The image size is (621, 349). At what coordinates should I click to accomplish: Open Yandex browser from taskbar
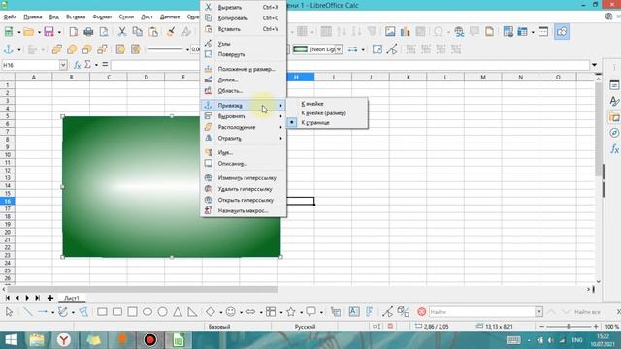point(64,340)
